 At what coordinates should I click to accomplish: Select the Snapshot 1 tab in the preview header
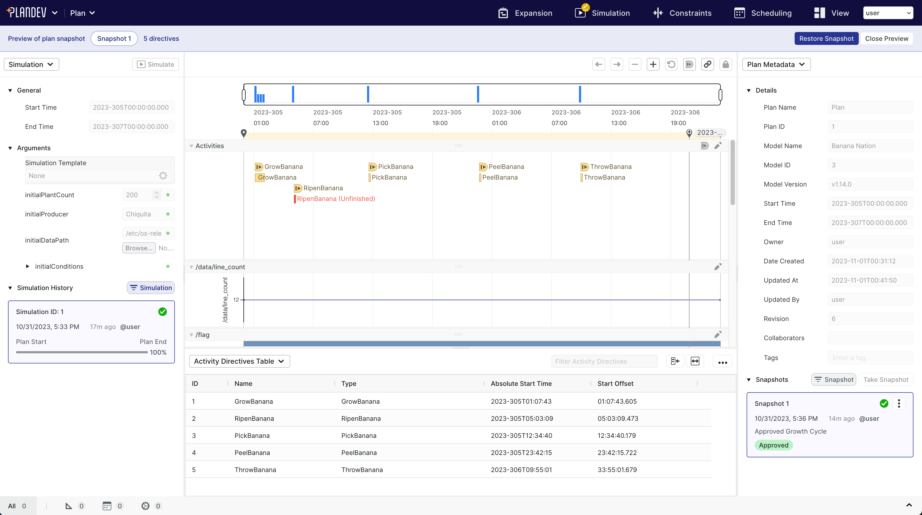(114, 38)
